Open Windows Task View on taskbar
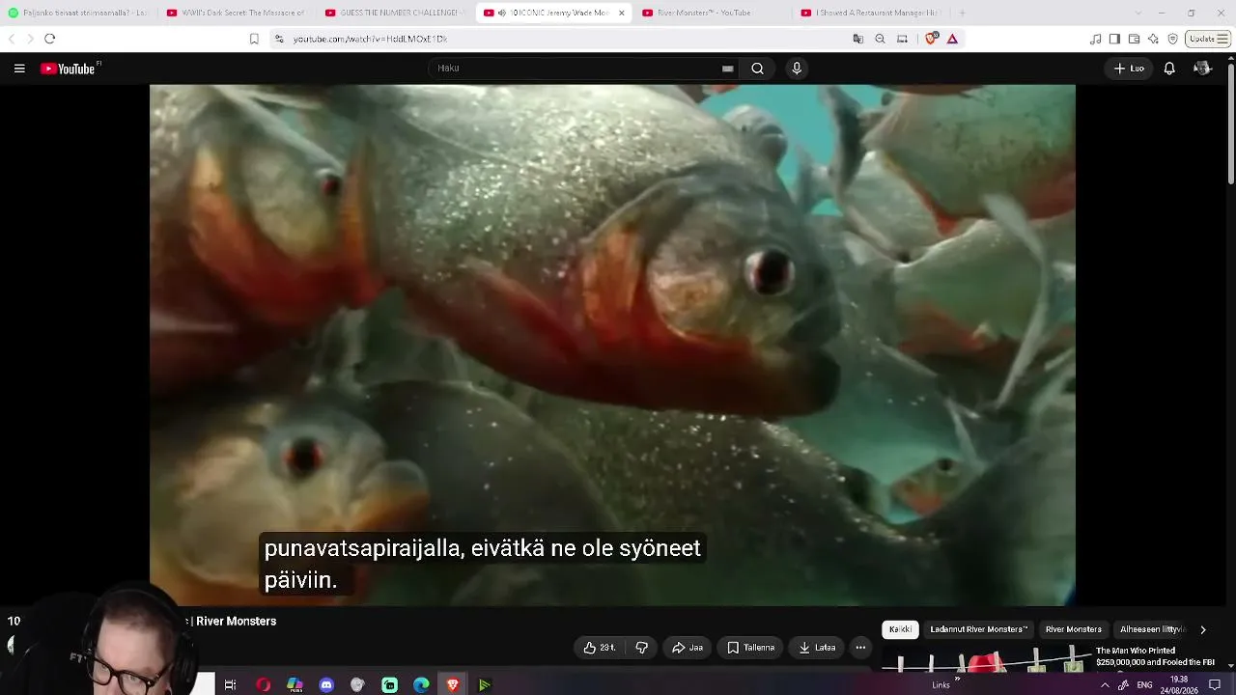The image size is (1236, 695). [x=230, y=684]
